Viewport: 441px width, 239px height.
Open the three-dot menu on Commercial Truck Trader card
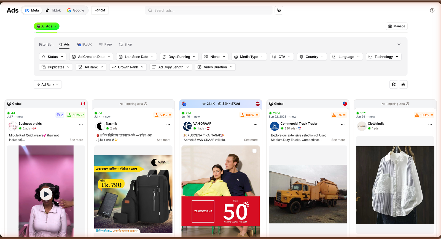tap(343, 125)
